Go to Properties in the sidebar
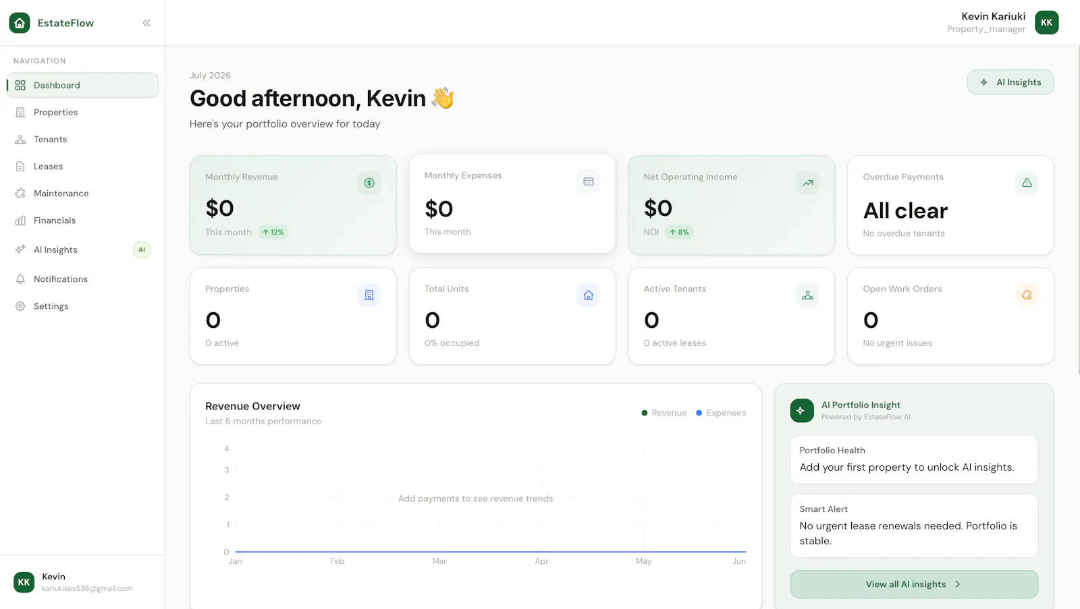Image resolution: width=1080 pixels, height=609 pixels. pos(82,112)
